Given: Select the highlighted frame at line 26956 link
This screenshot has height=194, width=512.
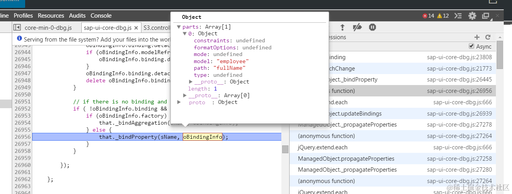Looking at the screenshot, I should [x=459, y=91].
